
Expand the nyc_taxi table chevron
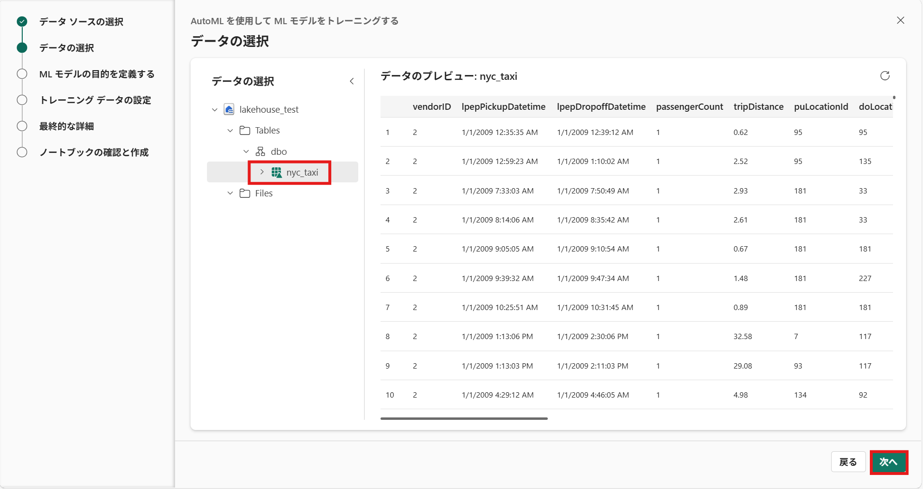coord(262,172)
